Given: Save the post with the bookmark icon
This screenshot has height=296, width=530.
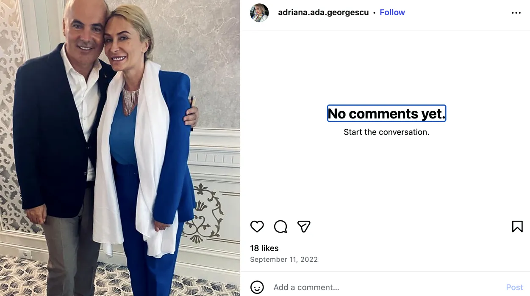Looking at the screenshot, I should 517,227.
